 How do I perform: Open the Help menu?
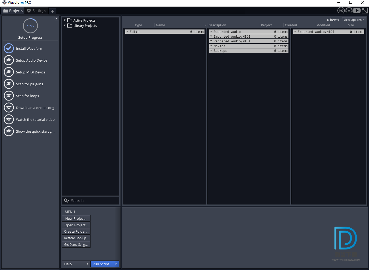click(76, 264)
